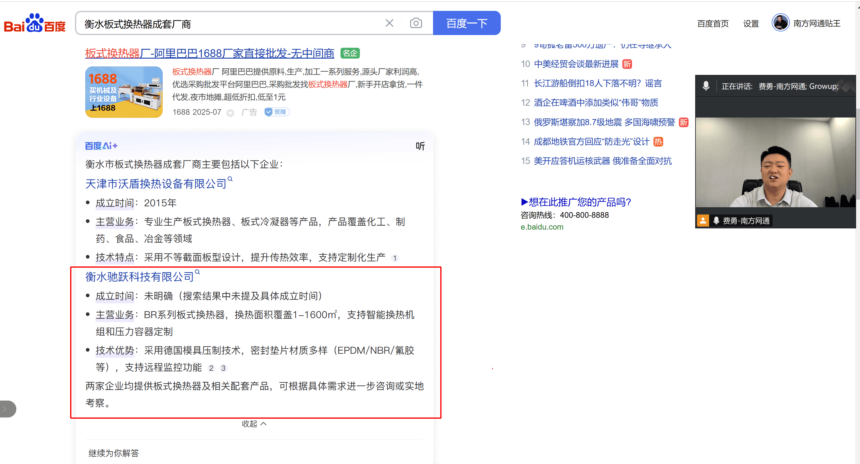Image resolution: width=860 pixels, height=464 pixels.
Task: Click microphone icon in meeting speaker bar
Action: coord(706,86)
